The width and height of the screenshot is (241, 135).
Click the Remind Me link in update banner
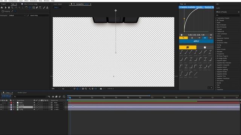(209, 7)
